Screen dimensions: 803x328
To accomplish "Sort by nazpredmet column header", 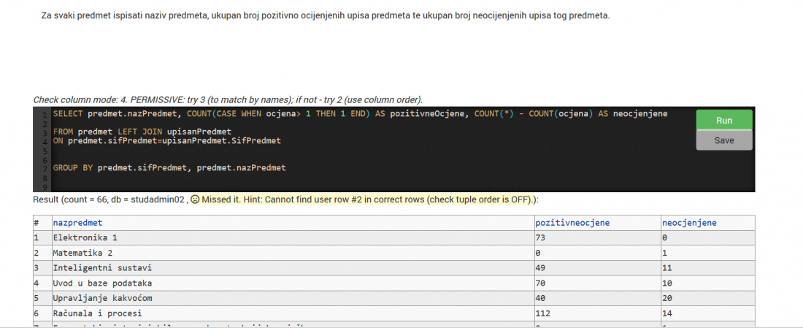I will point(78,223).
